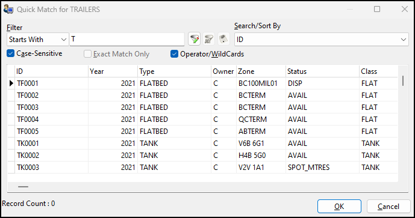Screen dimensions: 415x218
Task: Uncheck the Case-Sensitive checkbox
Action: [x=11, y=53]
